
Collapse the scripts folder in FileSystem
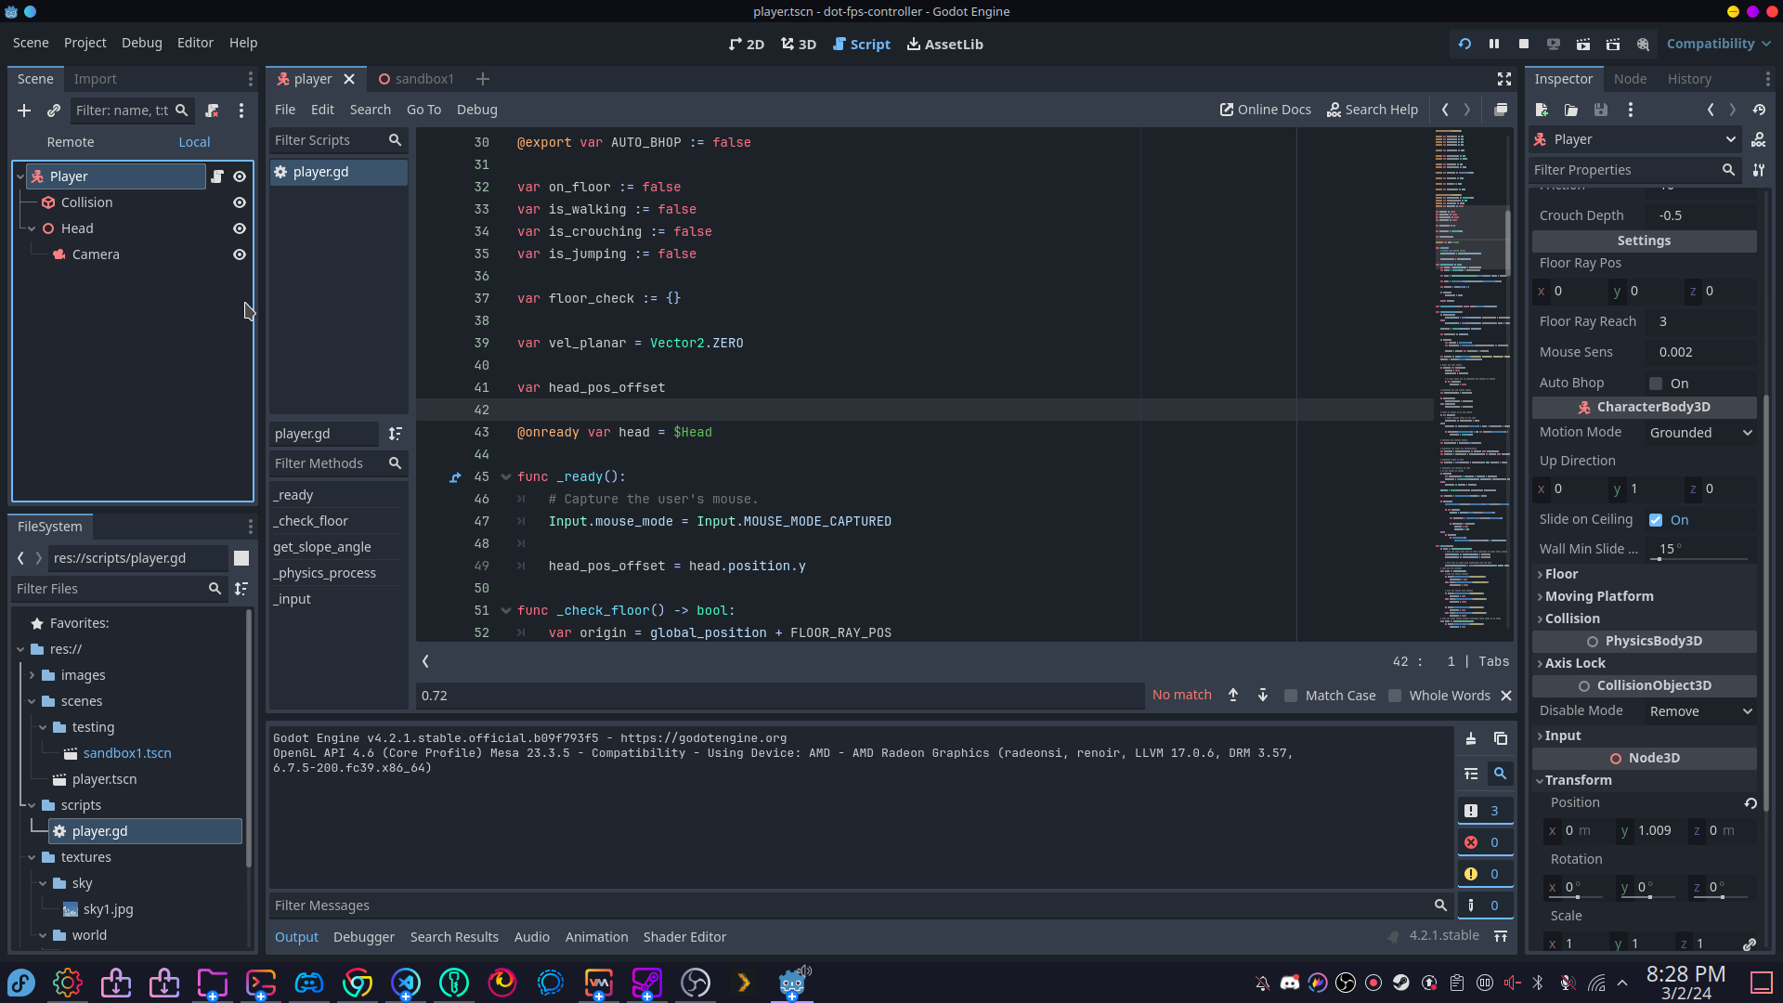(x=32, y=805)
